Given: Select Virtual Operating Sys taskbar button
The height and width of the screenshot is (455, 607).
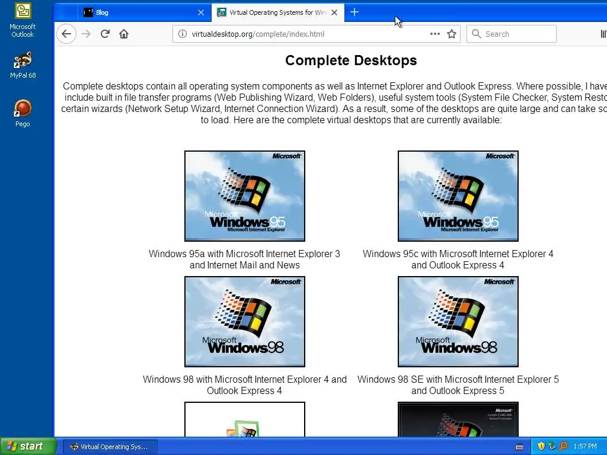Looking at the screenshot, I should (x=110, y=447).
